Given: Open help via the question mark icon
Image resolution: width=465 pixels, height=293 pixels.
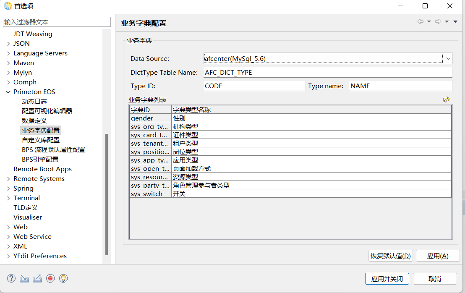Looking at the screenshot, I should pos(11,278).
